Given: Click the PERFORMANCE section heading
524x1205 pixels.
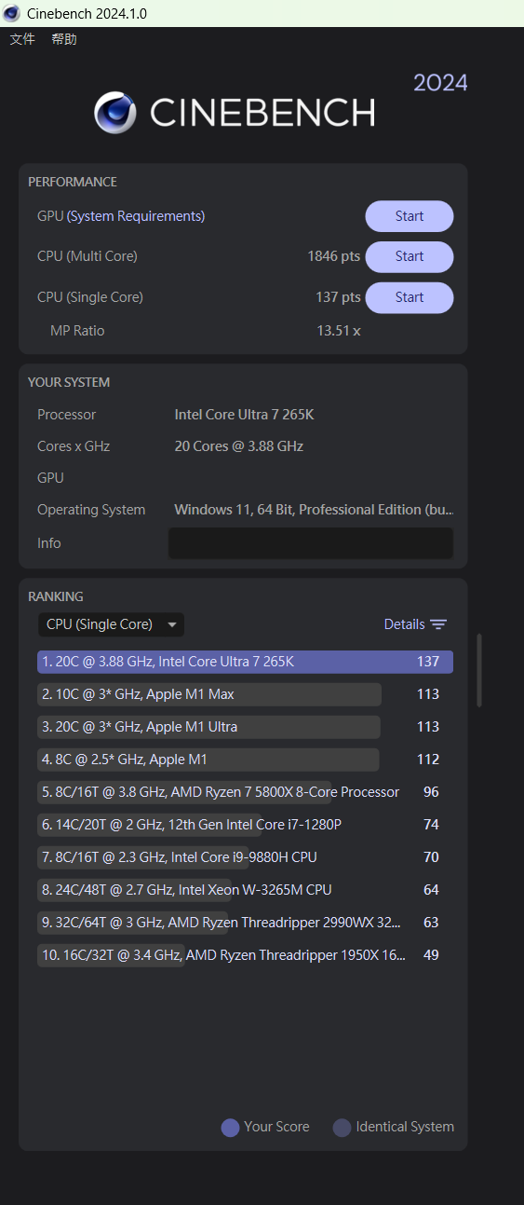Looking at the screenshot, I should tap(73, 182).
